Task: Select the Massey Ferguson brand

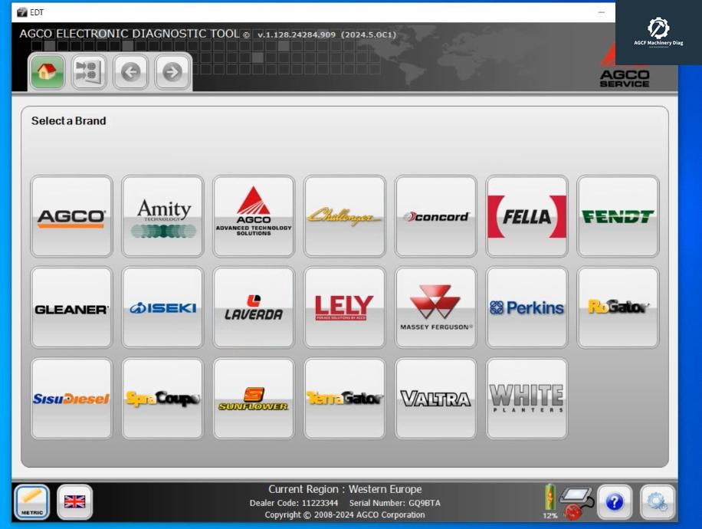Action: coord(436,307)
